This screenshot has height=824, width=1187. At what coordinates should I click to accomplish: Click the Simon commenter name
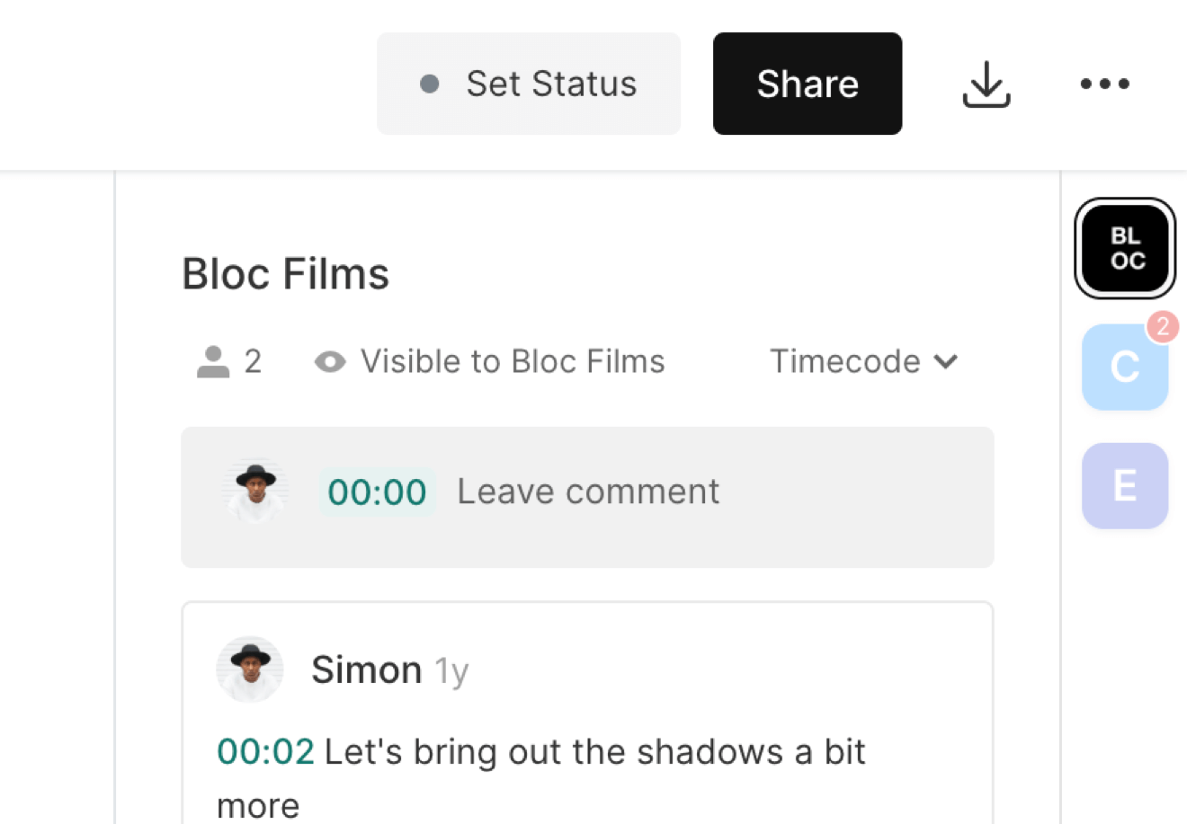point(366,670)
